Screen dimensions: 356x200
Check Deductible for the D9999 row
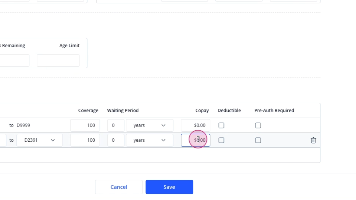(221, 125)
